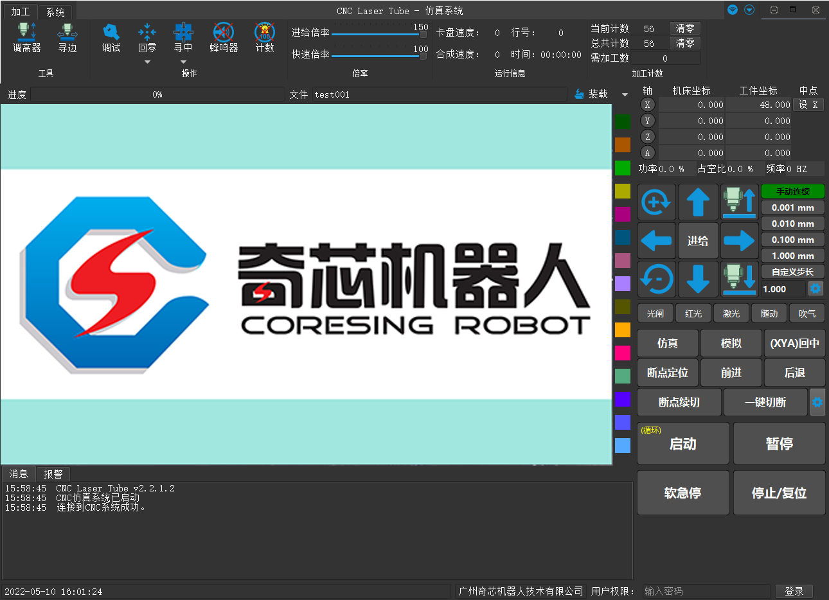The height and width of the screenshot is (600, 829).
Task: Expand the dropdown arrow under 寻中
Action: tap(183, 62)
